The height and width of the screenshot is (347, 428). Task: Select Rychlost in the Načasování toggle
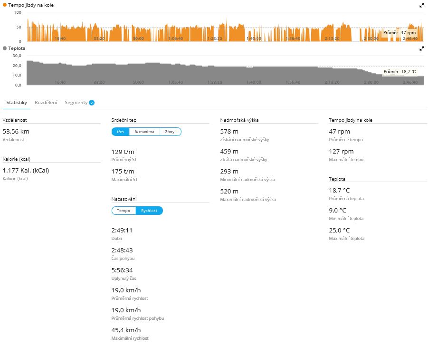click(x=149, y=211)
